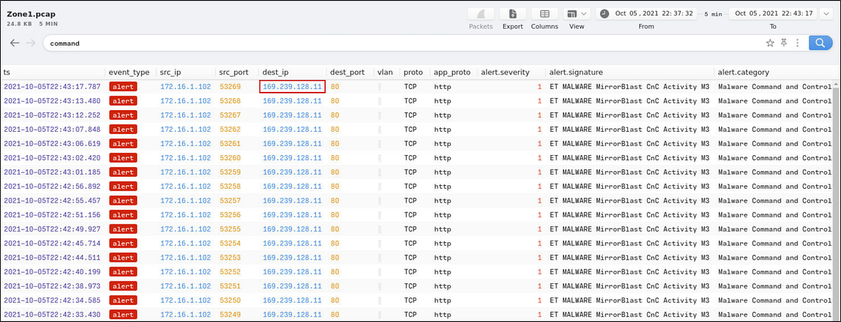Run search with the magnifier button

[819, 43]
